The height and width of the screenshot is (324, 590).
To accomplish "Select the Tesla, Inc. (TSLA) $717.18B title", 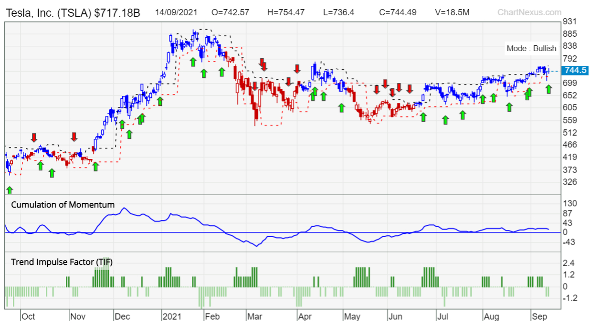I will (73, 13).
